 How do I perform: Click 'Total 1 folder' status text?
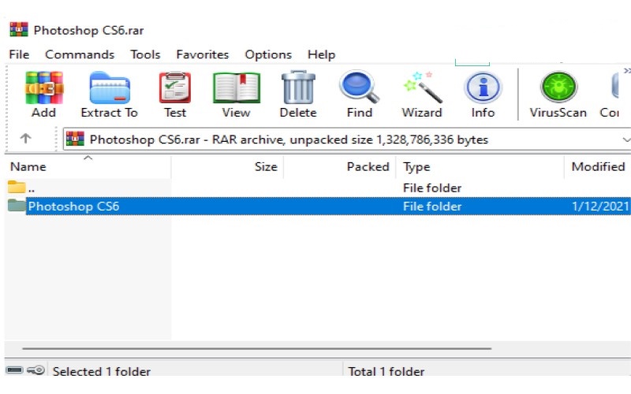pyautogui.click(x=386, y=371)
